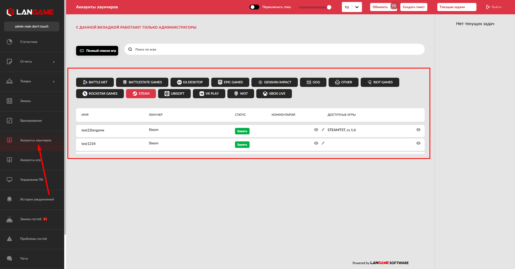This screenshot has width=515, height=269.
Task: Select the BATTLESTATE GAMES launcher tab
Action: (142, 82)
